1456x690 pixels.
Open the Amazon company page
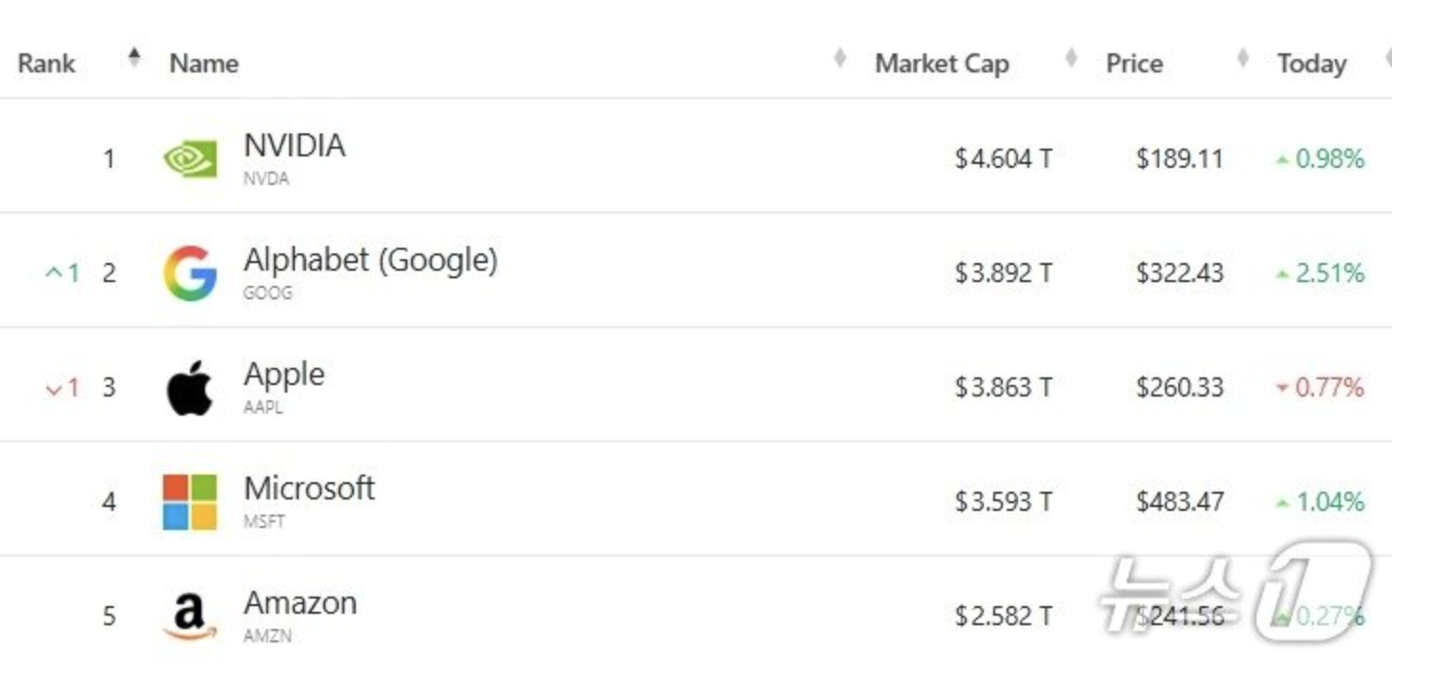300,603
